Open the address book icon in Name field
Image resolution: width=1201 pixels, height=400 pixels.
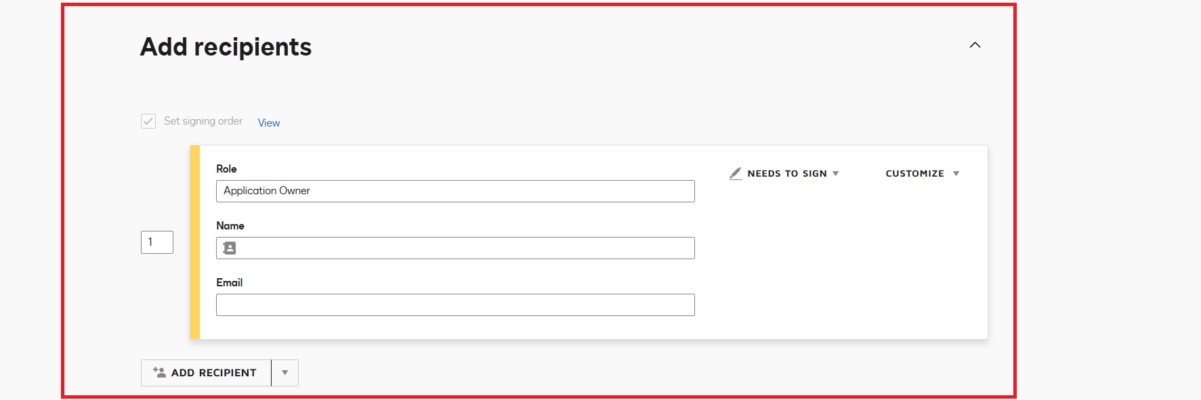[230, 248]
